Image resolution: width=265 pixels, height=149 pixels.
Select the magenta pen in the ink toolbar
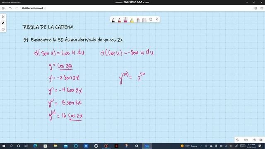pyautogui.click(x=126, y=20)
